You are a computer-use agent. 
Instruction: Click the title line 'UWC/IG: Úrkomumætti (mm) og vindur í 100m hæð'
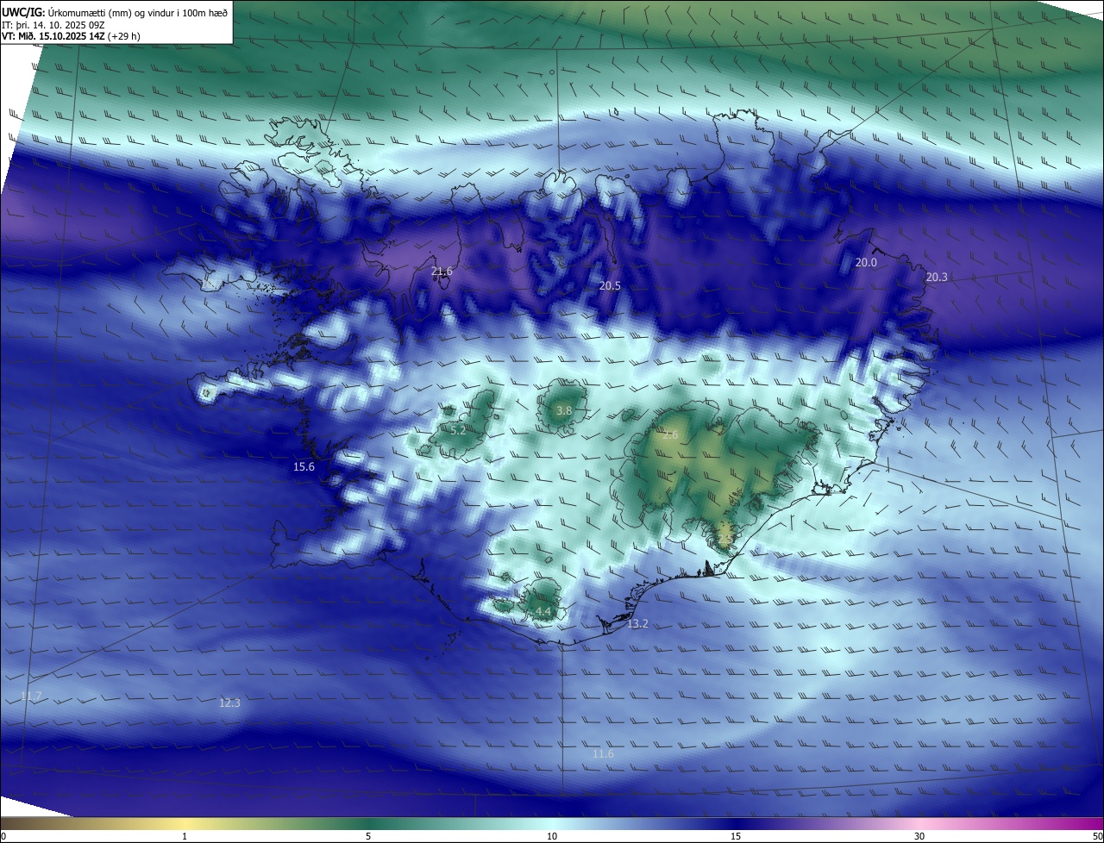115,13
